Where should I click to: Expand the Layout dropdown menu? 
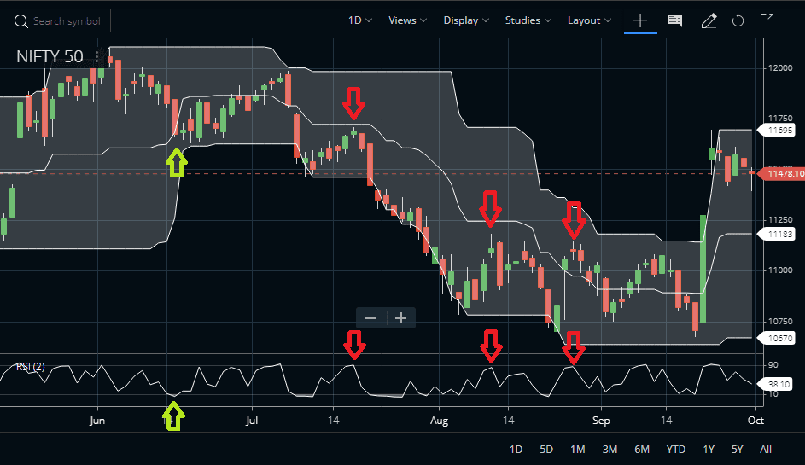589,20
